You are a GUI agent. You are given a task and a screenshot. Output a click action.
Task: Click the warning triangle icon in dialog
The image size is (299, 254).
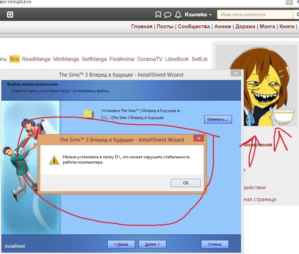(x=54, y=160)
